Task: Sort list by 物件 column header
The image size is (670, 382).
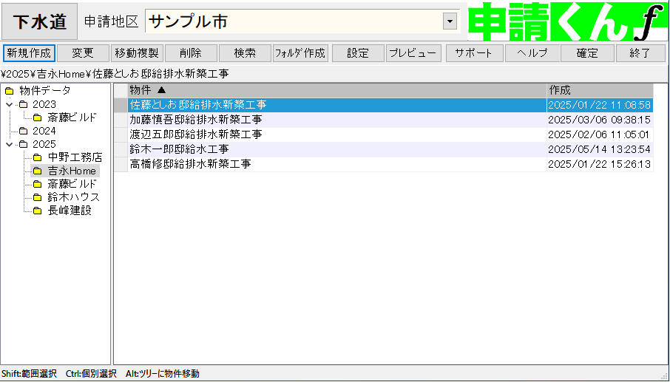Action: click(x=336, y=90)
